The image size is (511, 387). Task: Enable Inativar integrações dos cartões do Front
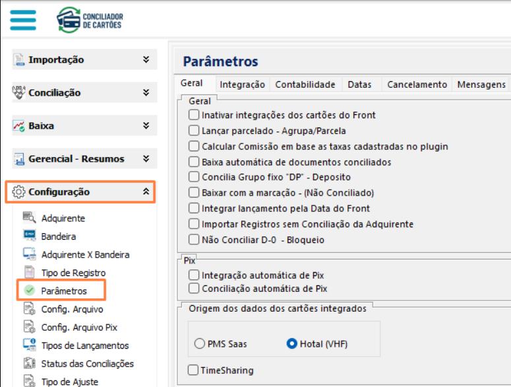click(x=194, y=115)
